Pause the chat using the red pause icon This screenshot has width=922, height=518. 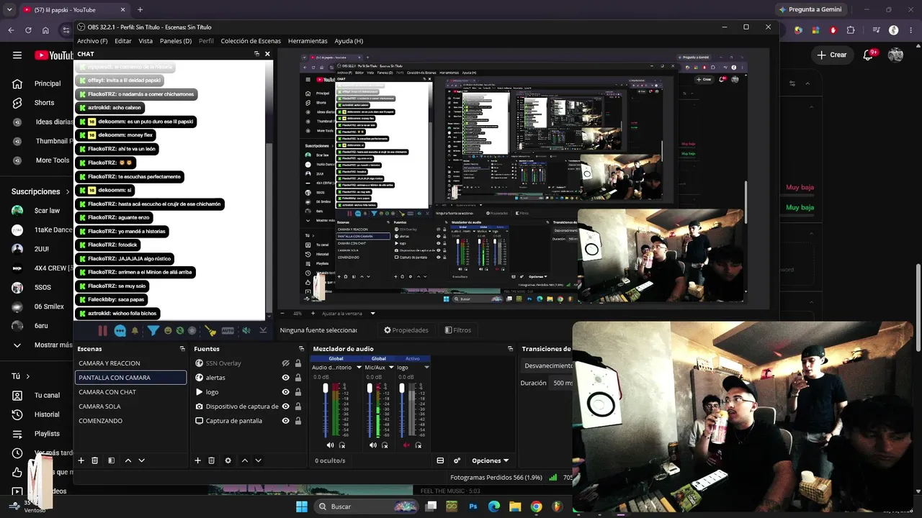[102, 331]
